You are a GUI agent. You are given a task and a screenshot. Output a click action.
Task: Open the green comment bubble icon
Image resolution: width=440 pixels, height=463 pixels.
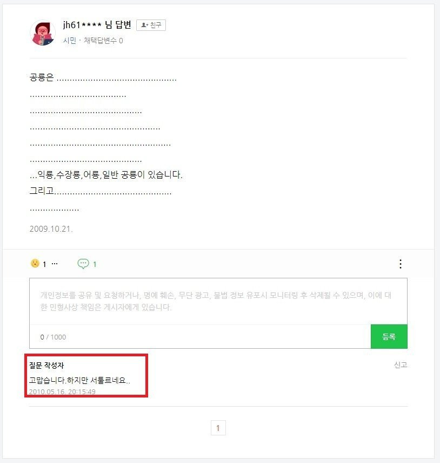point(83,264)
